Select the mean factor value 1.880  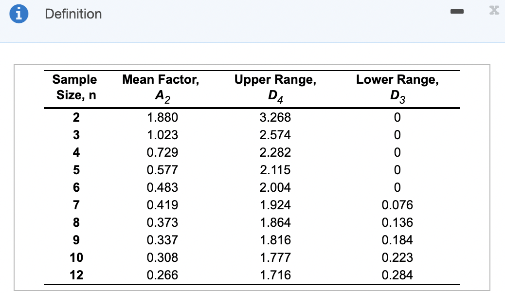pyautogui.click(x=162, y=117)
